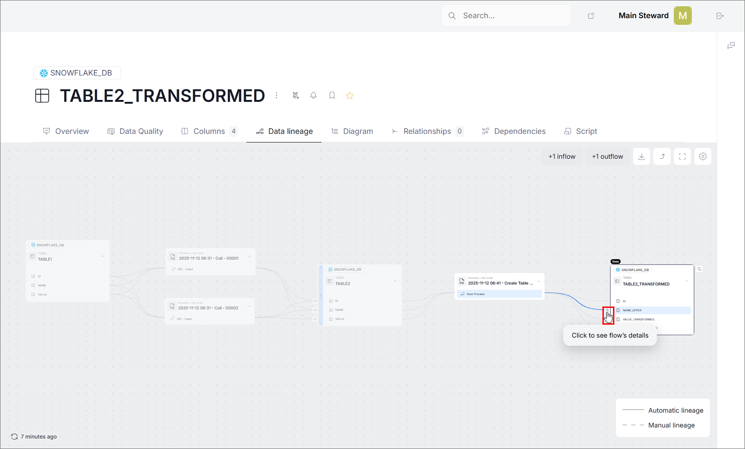Open the share icon in the top bar
This screenshot has width=745, height=449.
point(590,15)
